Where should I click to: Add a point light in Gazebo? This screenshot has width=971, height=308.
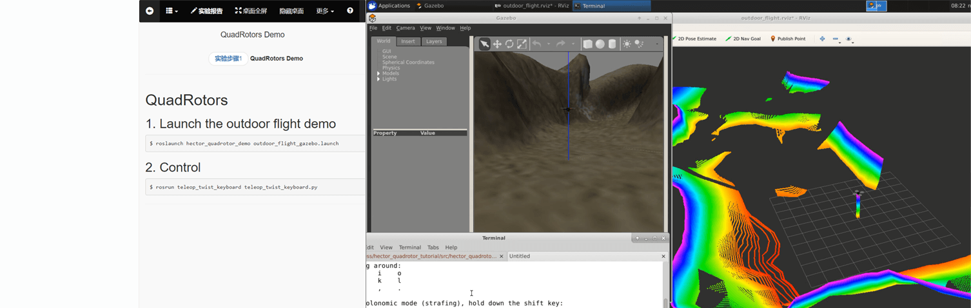click(627, 44)
